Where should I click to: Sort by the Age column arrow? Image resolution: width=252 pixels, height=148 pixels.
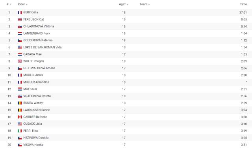pyautogui.click(x=128, y=4)
